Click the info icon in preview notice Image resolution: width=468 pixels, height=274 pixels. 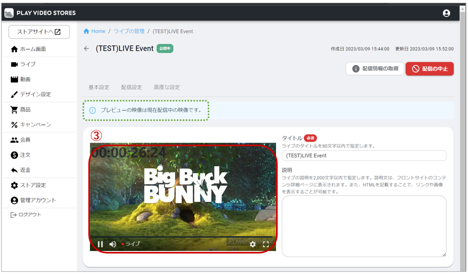(x=93, y=110)
